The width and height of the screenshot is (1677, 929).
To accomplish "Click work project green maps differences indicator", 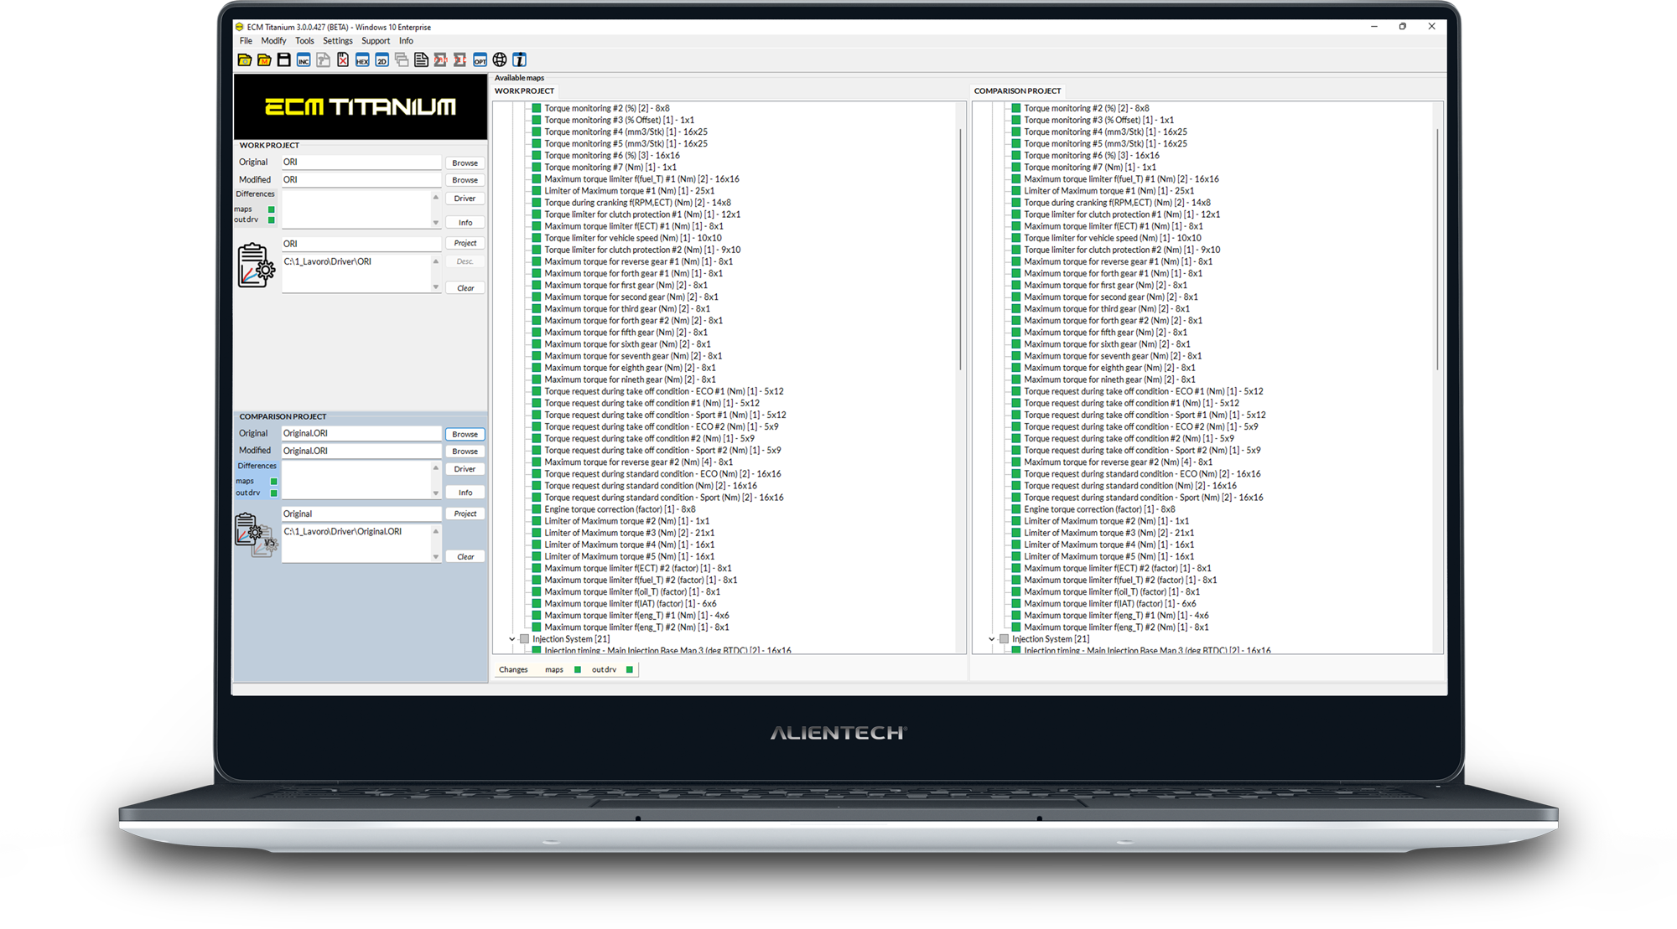I will point(271,209).
